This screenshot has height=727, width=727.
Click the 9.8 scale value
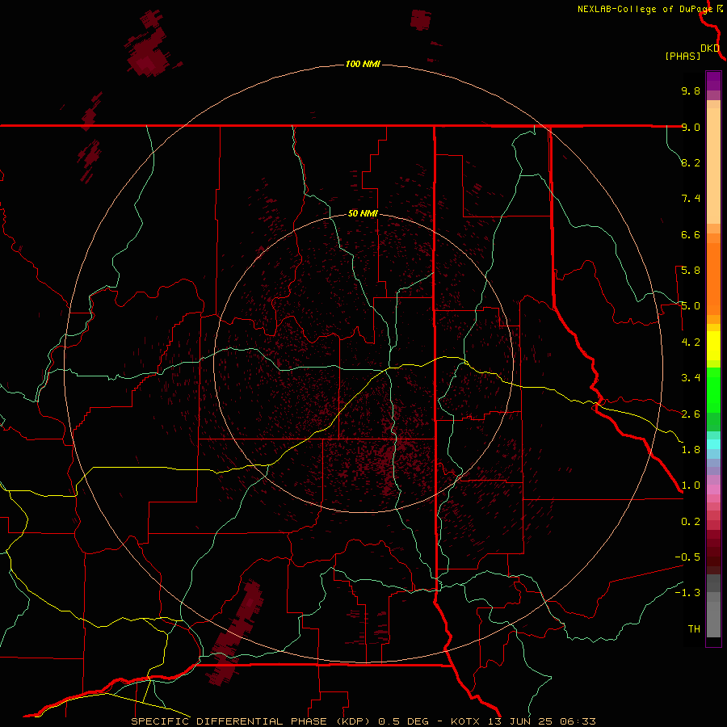click(x=691, y=90)
